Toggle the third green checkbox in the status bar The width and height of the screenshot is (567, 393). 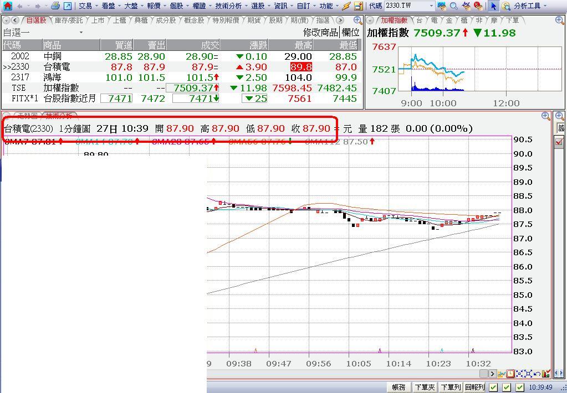tap(520, 387)
